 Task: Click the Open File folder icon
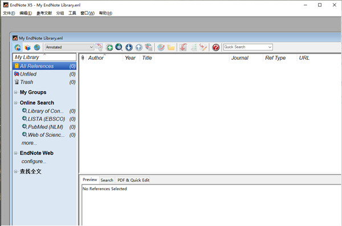(x=171, y=47)
